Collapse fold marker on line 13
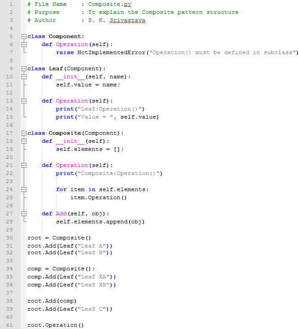 (24, 101)
